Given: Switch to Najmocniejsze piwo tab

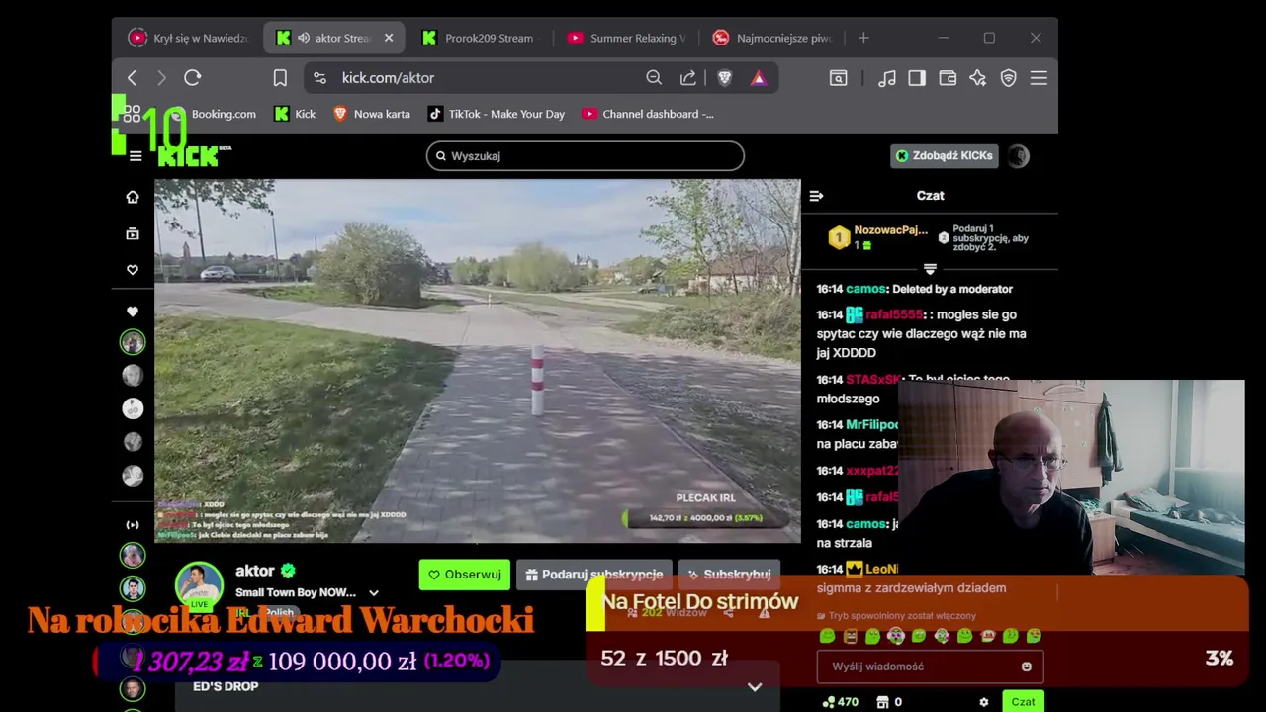Looking at the screenshot, I should 772,38.
